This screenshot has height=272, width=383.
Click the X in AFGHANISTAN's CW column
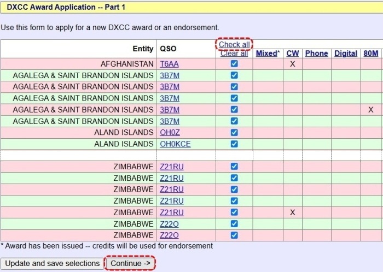click(x=292, y=64)
